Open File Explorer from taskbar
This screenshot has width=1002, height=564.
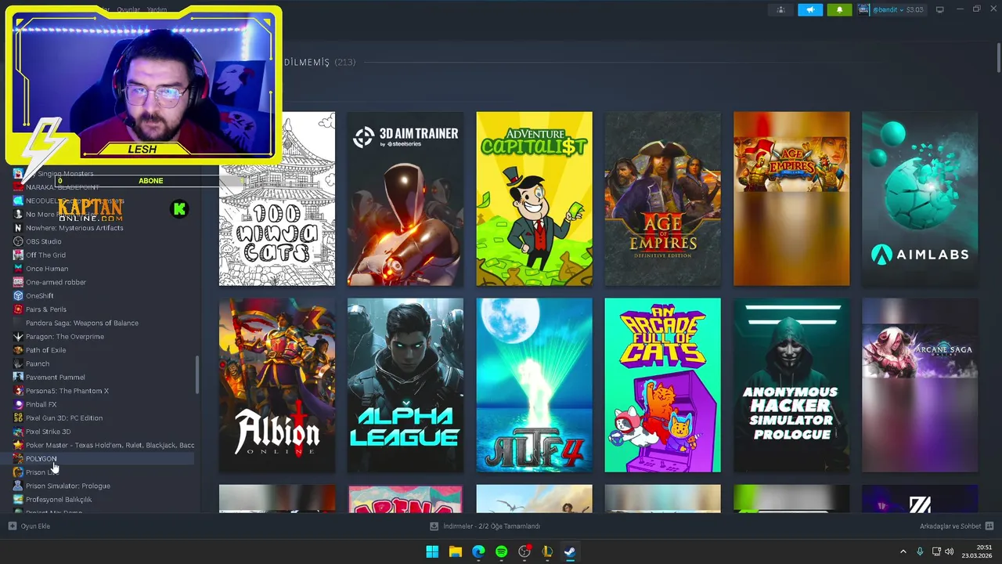455,552
